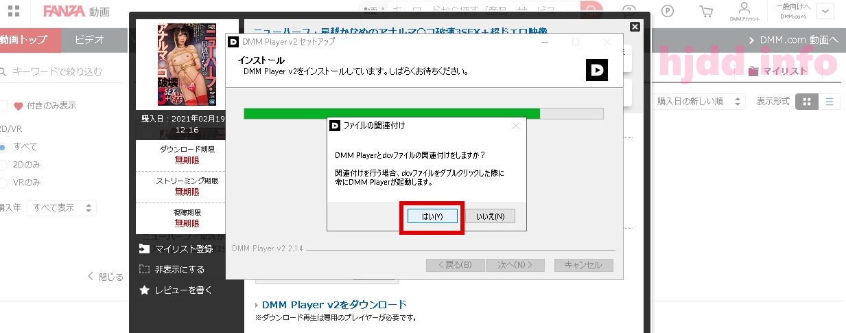The height and width of the screenshot is (333, 846).
Task: Click the キャンセル button in the installer
Action: click(583, 265)
